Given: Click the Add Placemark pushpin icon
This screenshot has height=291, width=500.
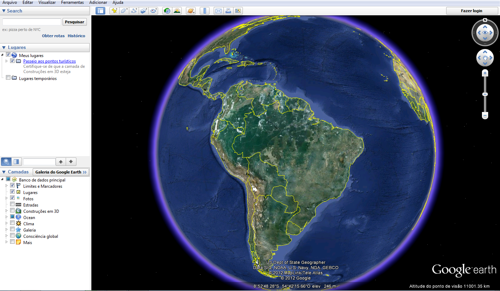Looking at the screenshot, I should 114,11.
